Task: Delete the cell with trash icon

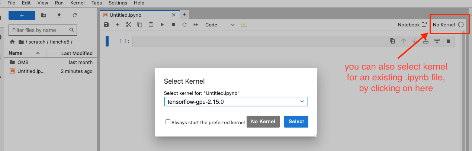Action: 448,41
